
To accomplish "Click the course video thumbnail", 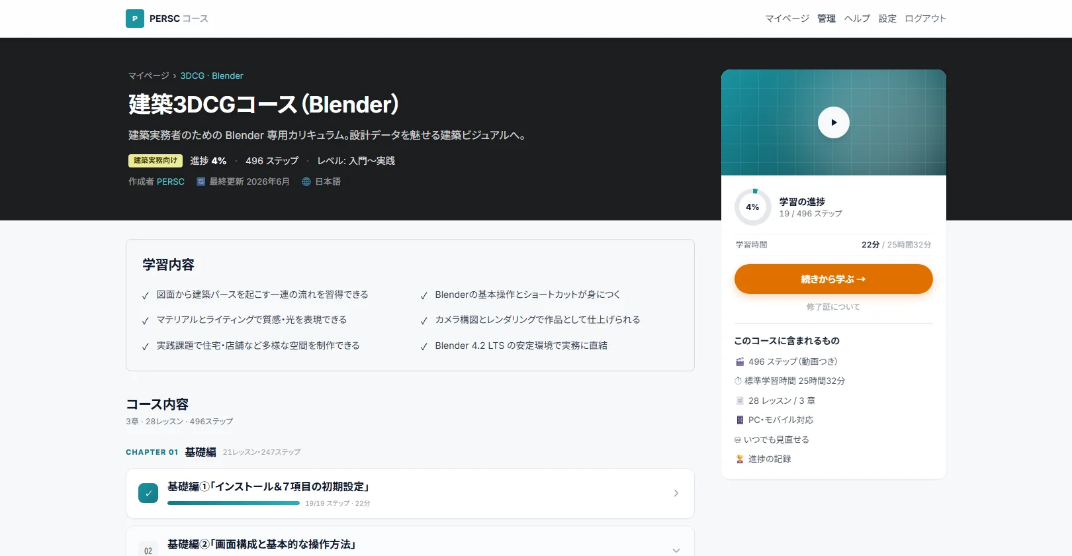I will (834, 122).
